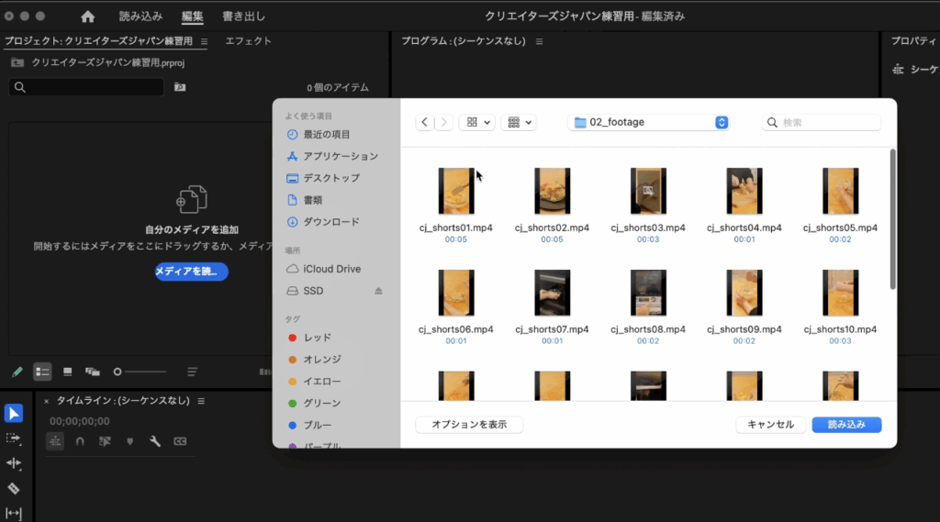Click the find bin folder-search icon
Screen dimensions: 940x522
[180, 87]
